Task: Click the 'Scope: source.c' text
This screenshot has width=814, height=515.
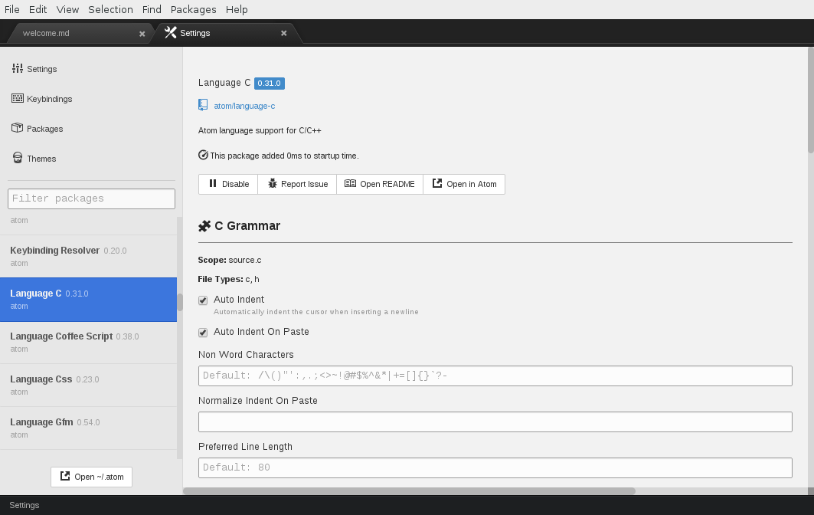Action: click(x=230, y=260)
